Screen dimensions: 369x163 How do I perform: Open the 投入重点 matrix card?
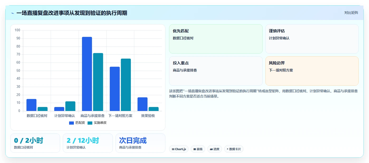(x=216, y=71)
